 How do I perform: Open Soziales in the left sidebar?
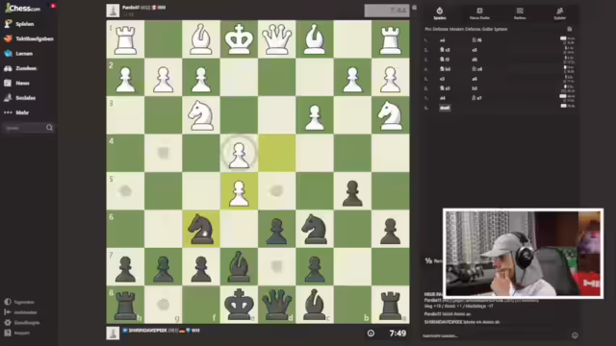(20, 98)
